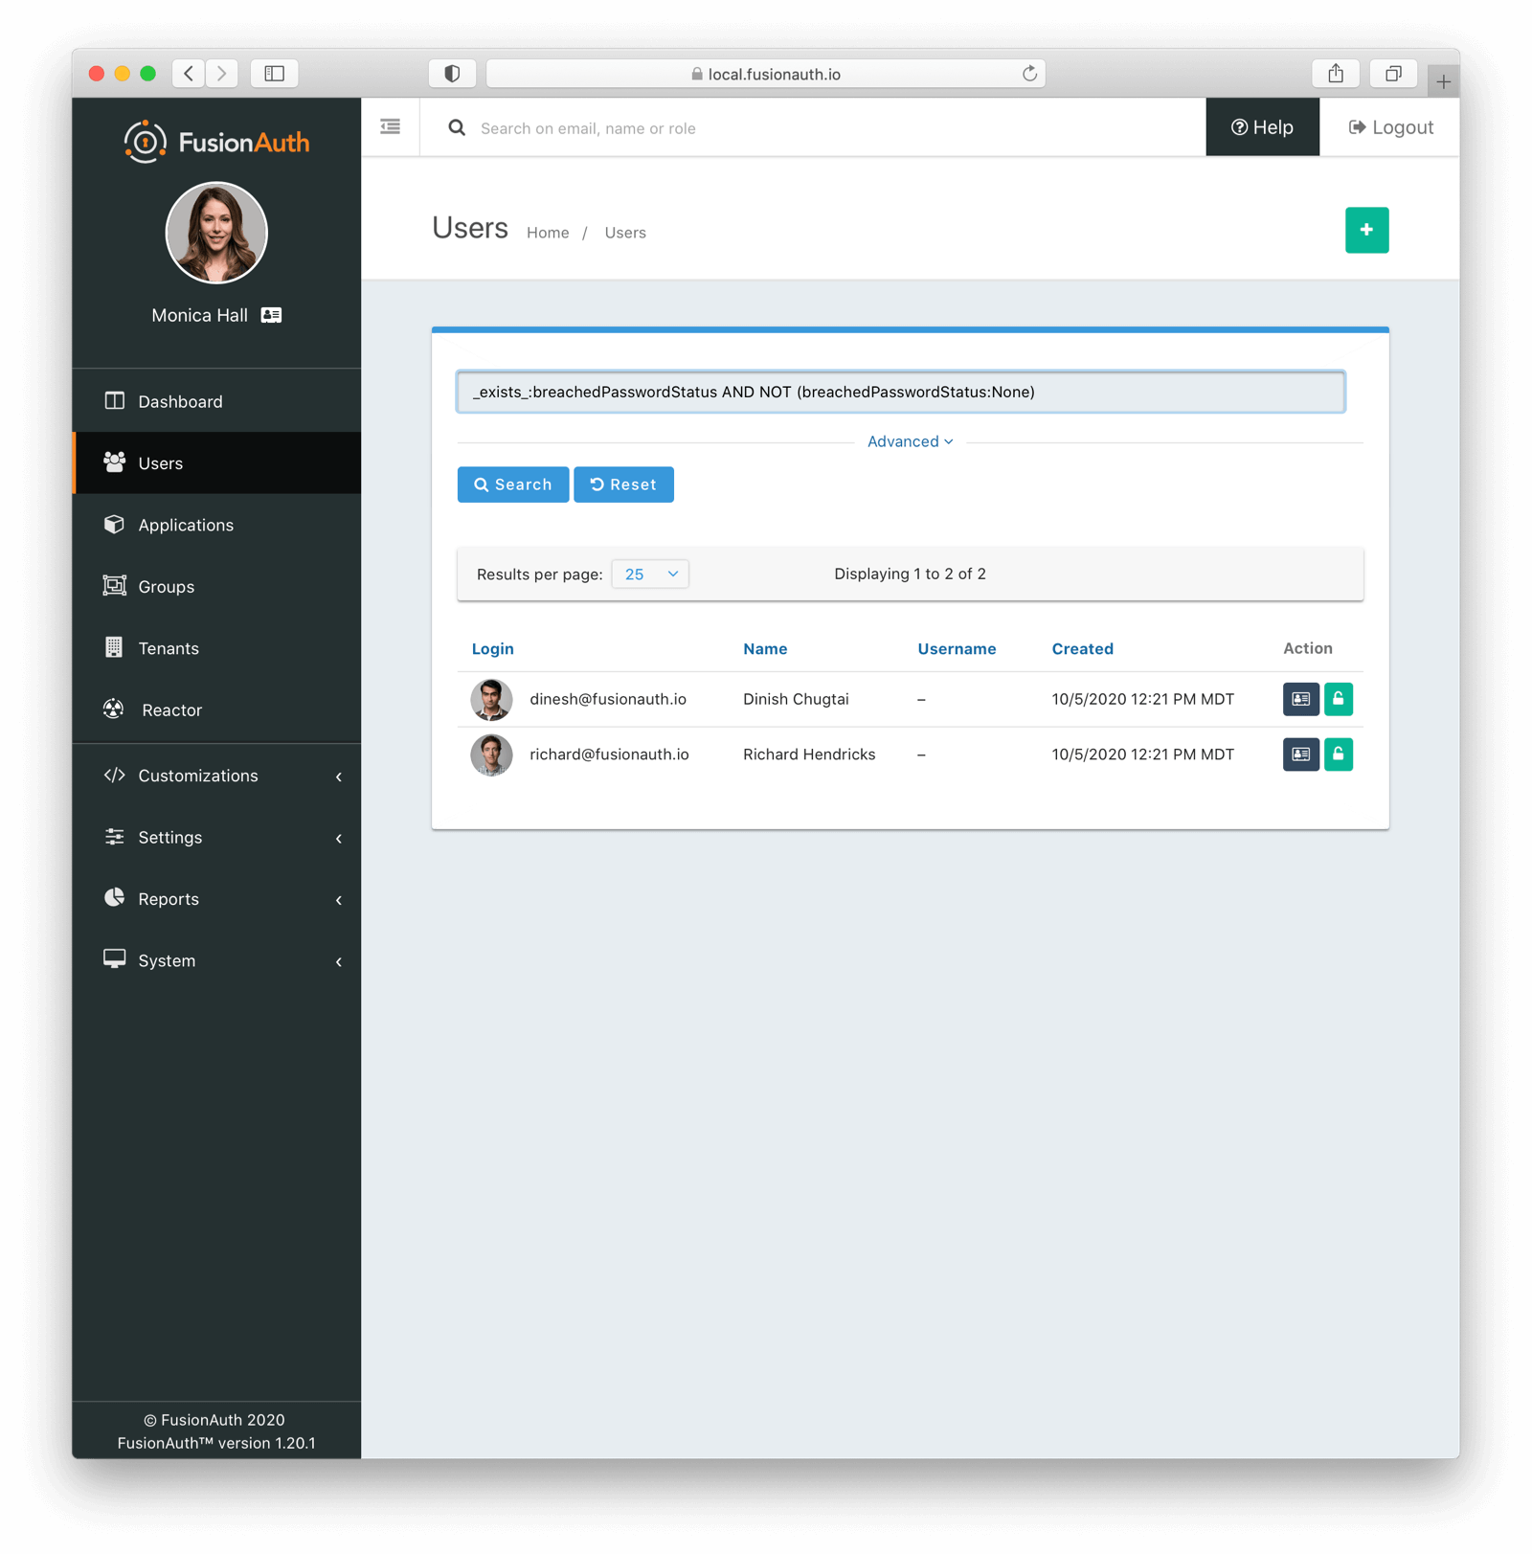This screenshot has height=1554, width=1532.
Task: Click the Dashboard panel icon
Action: (x=114, y=400)
